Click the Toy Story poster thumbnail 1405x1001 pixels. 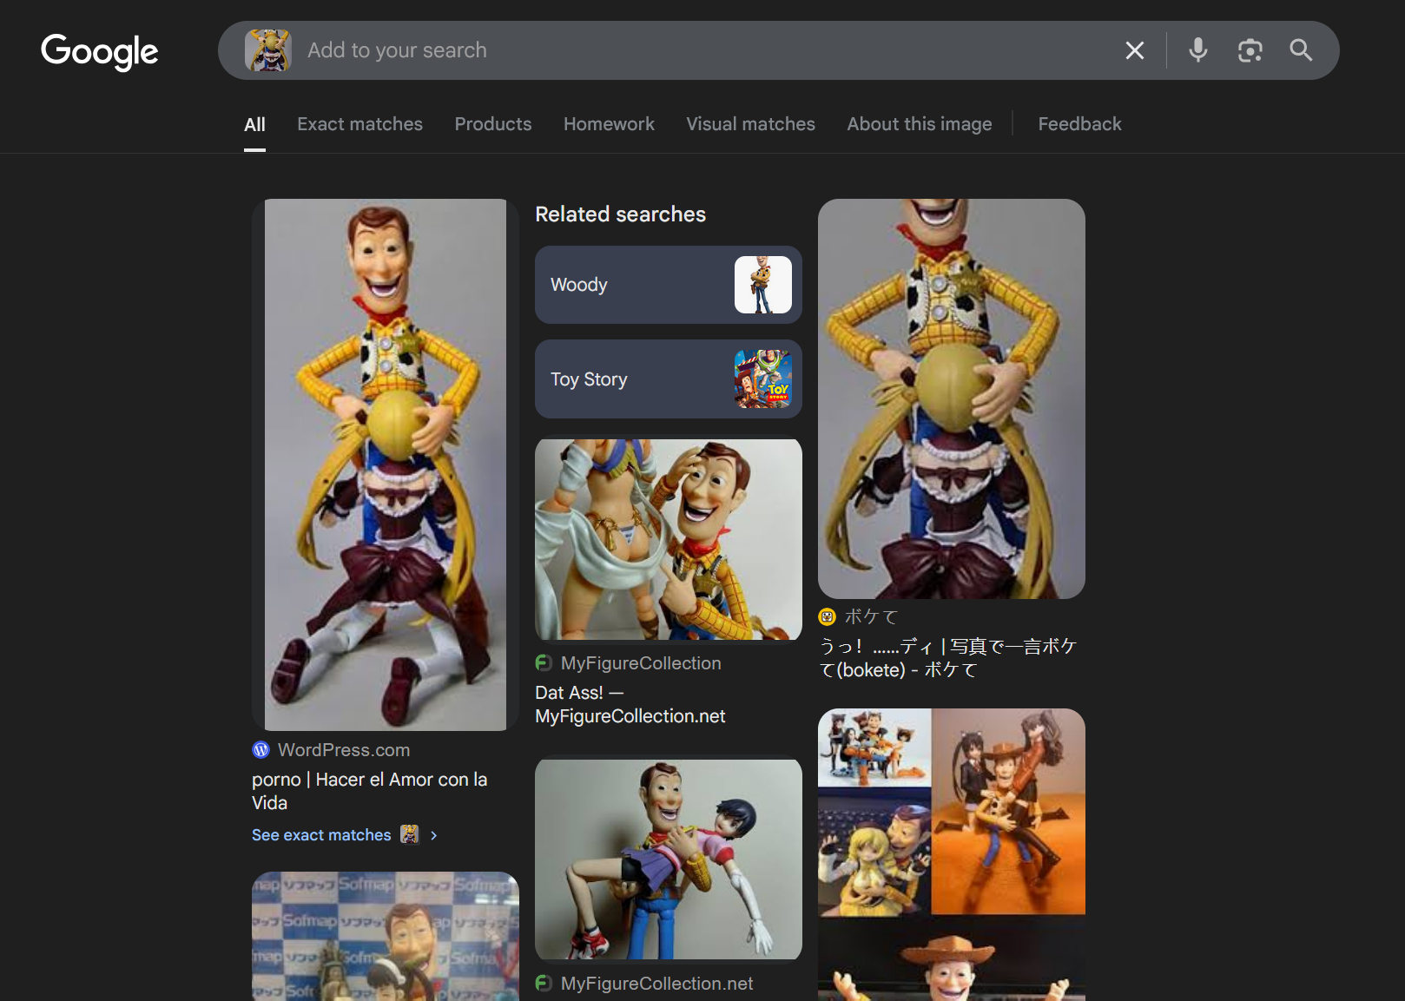pyautogui.click(x=762, y=379)
